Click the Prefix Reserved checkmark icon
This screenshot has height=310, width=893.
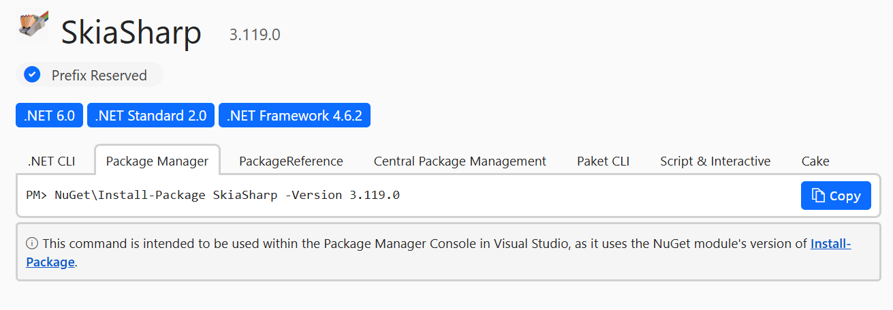(x=32, y=75)
